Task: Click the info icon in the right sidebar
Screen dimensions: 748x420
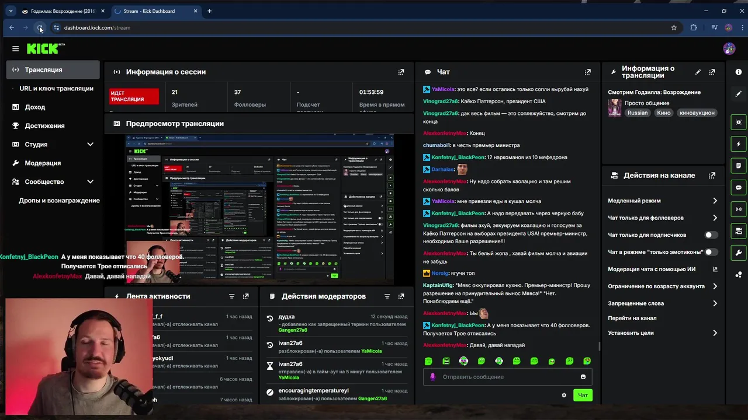Action: (739, 72)
